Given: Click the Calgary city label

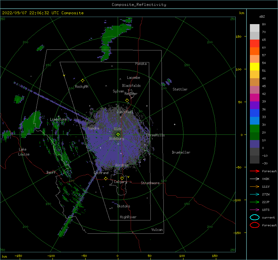Looking at the screenshot, I should 120,182.
